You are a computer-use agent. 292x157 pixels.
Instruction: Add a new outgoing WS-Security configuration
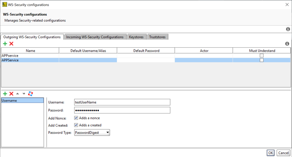[5, 44]
